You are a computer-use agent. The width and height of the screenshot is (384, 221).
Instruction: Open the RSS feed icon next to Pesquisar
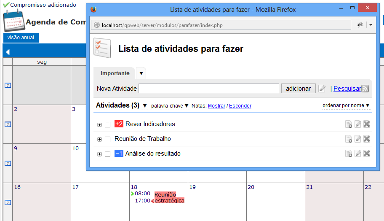365,89
